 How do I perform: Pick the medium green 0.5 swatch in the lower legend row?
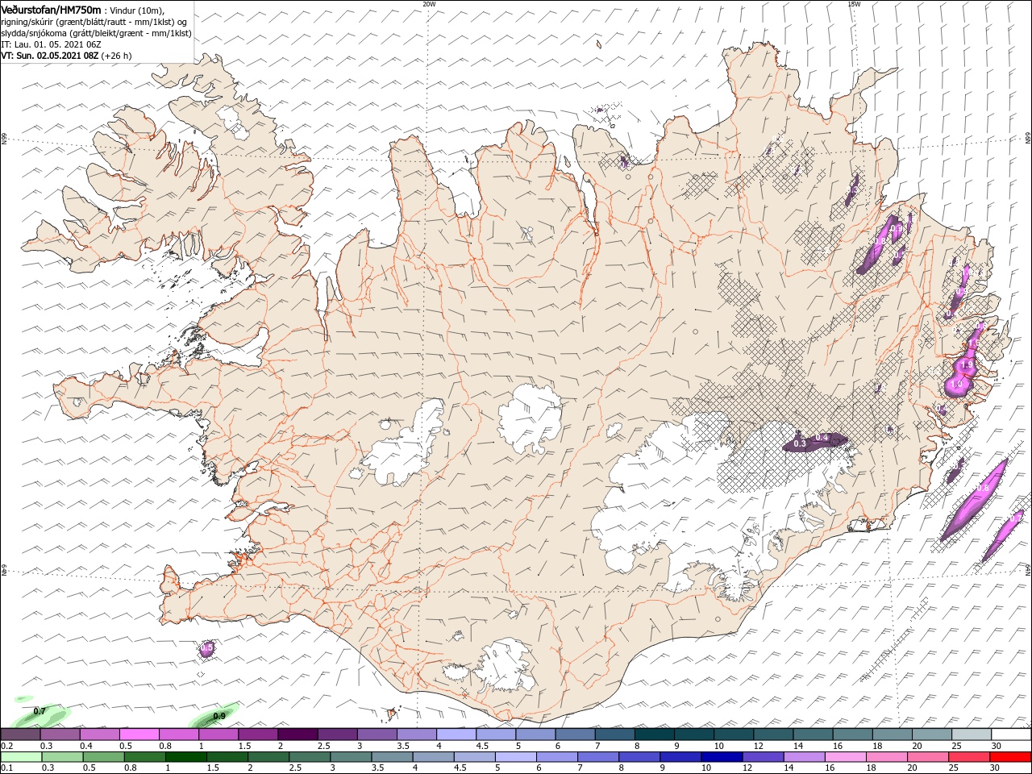pyautogui.click(x=103, y=757)
